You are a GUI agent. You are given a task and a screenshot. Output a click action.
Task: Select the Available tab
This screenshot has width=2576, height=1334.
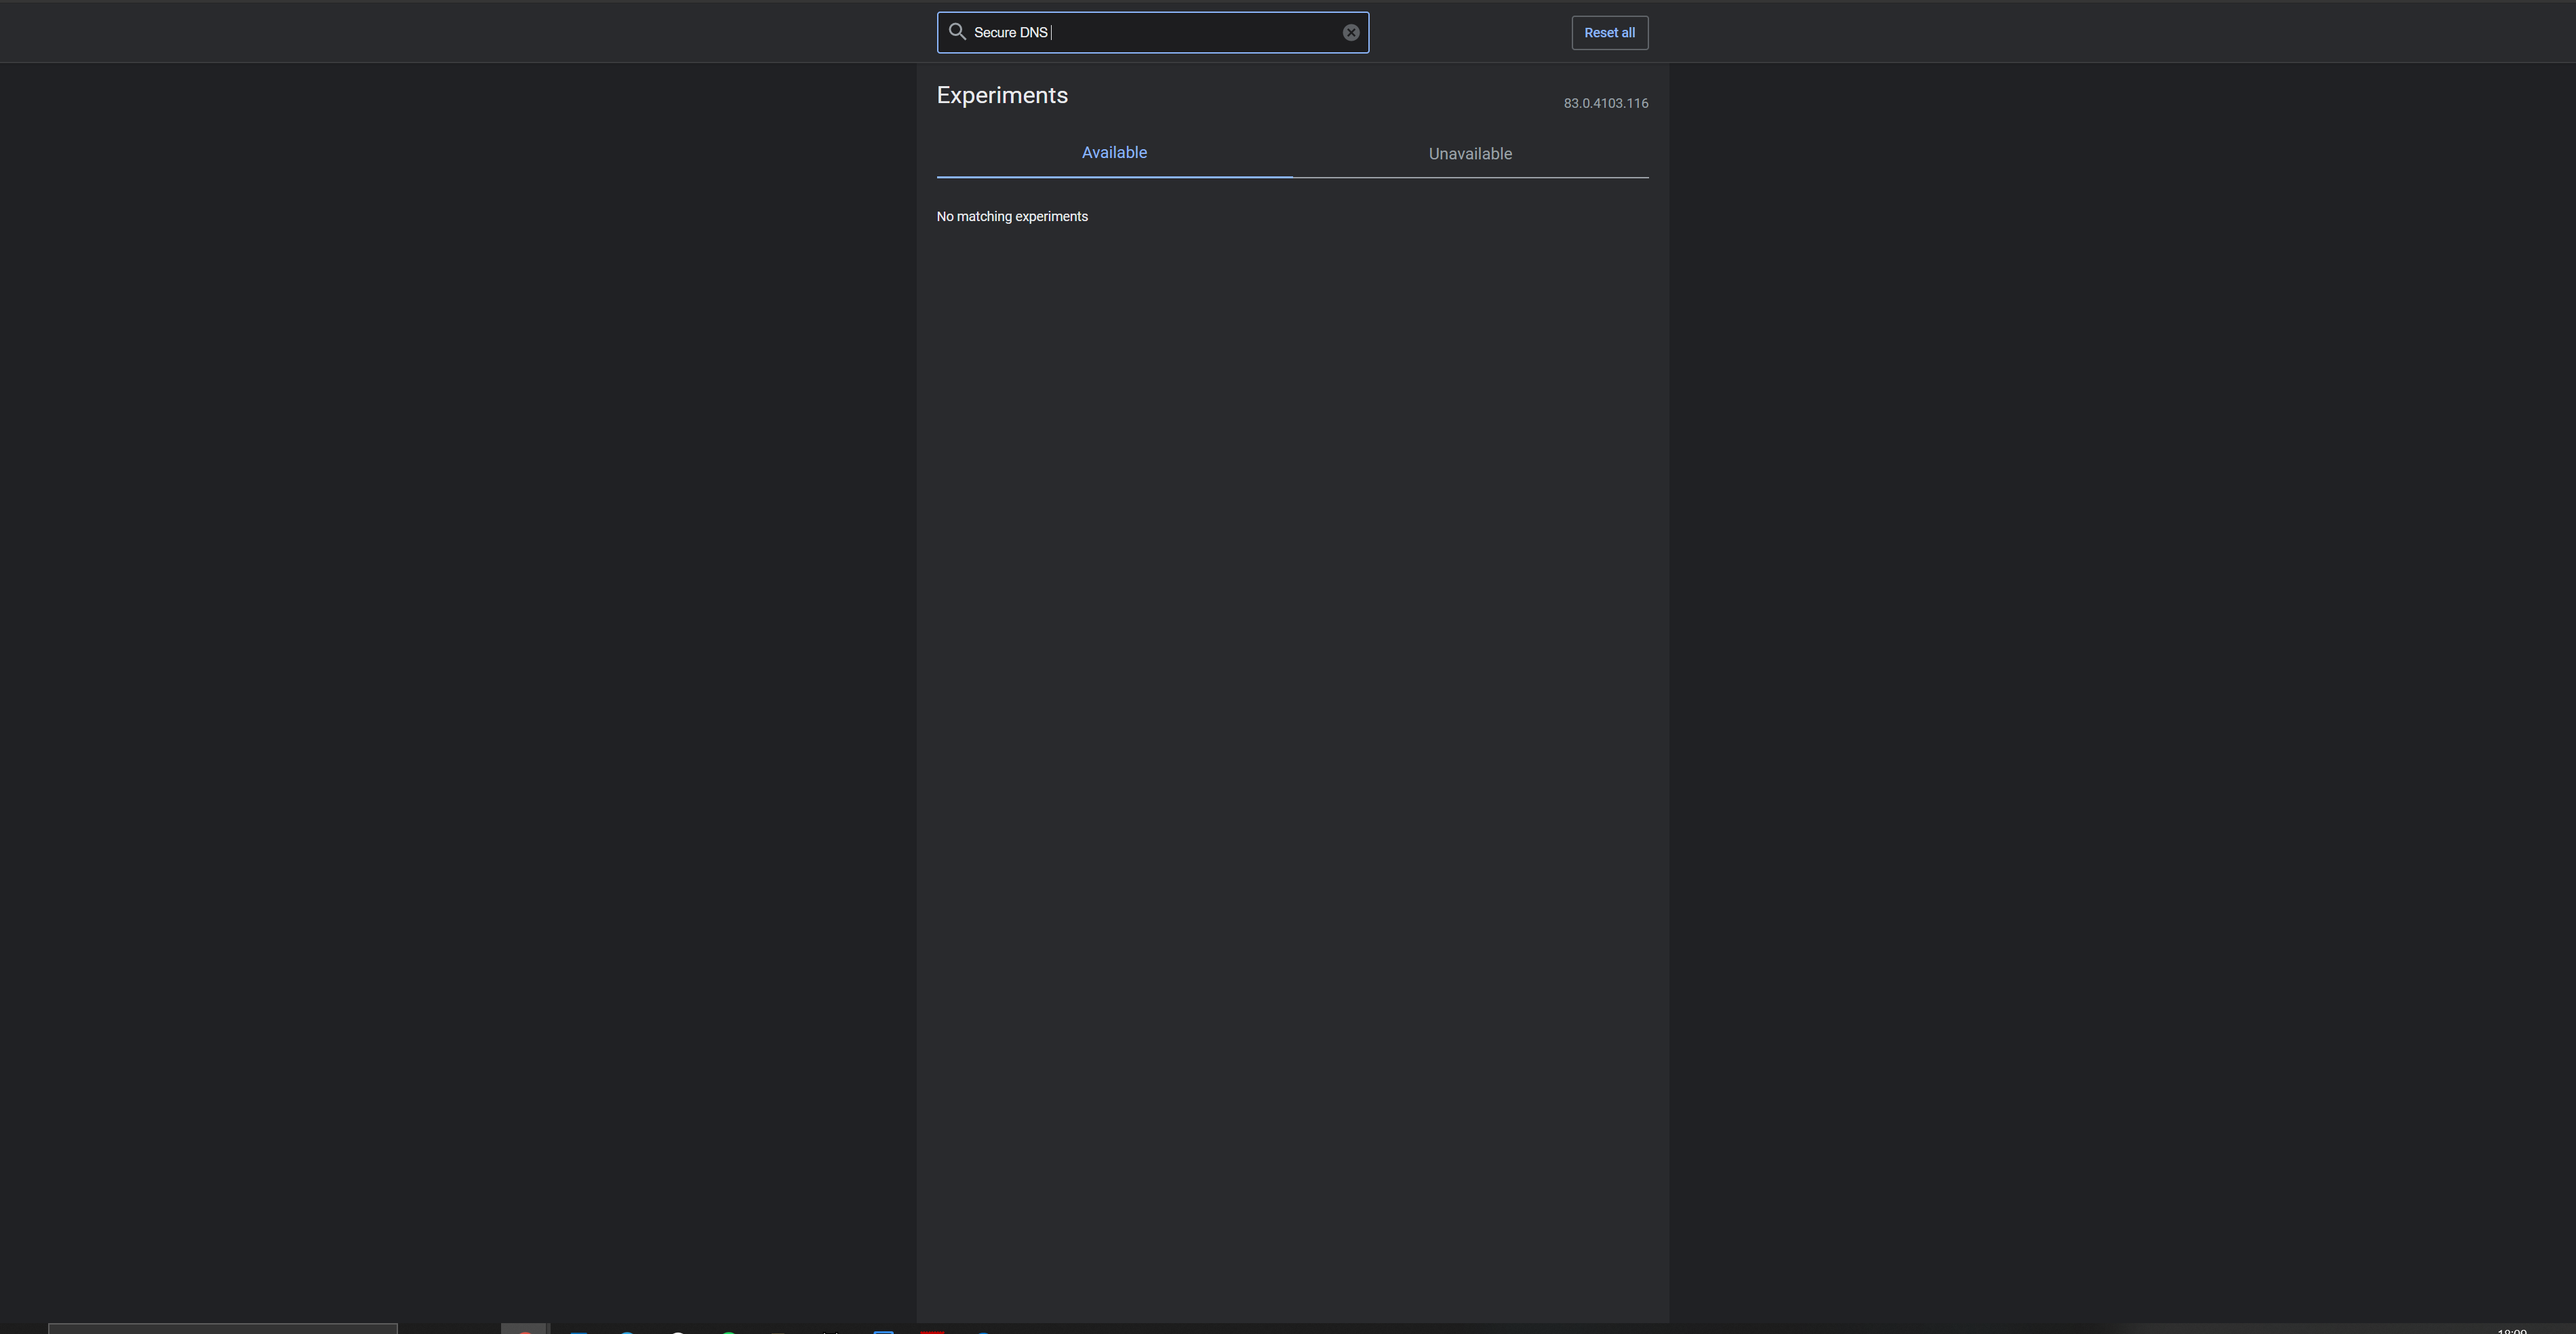pos(1114,153)
